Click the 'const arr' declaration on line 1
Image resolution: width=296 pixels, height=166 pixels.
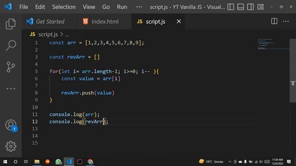pos(62,43)
